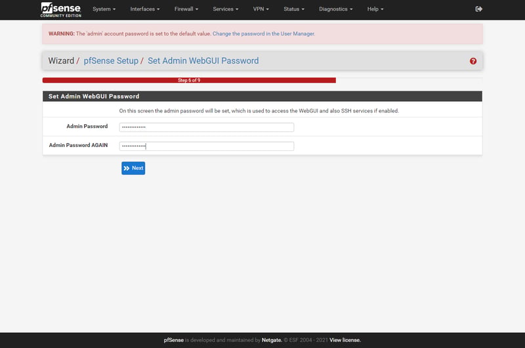
Task: Click the 'pfSense Setup' breadcrumb
Action: pos(111,61)
